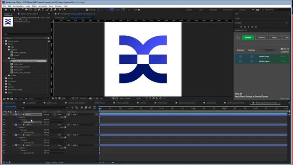Select the Type tool

point(43,10)
